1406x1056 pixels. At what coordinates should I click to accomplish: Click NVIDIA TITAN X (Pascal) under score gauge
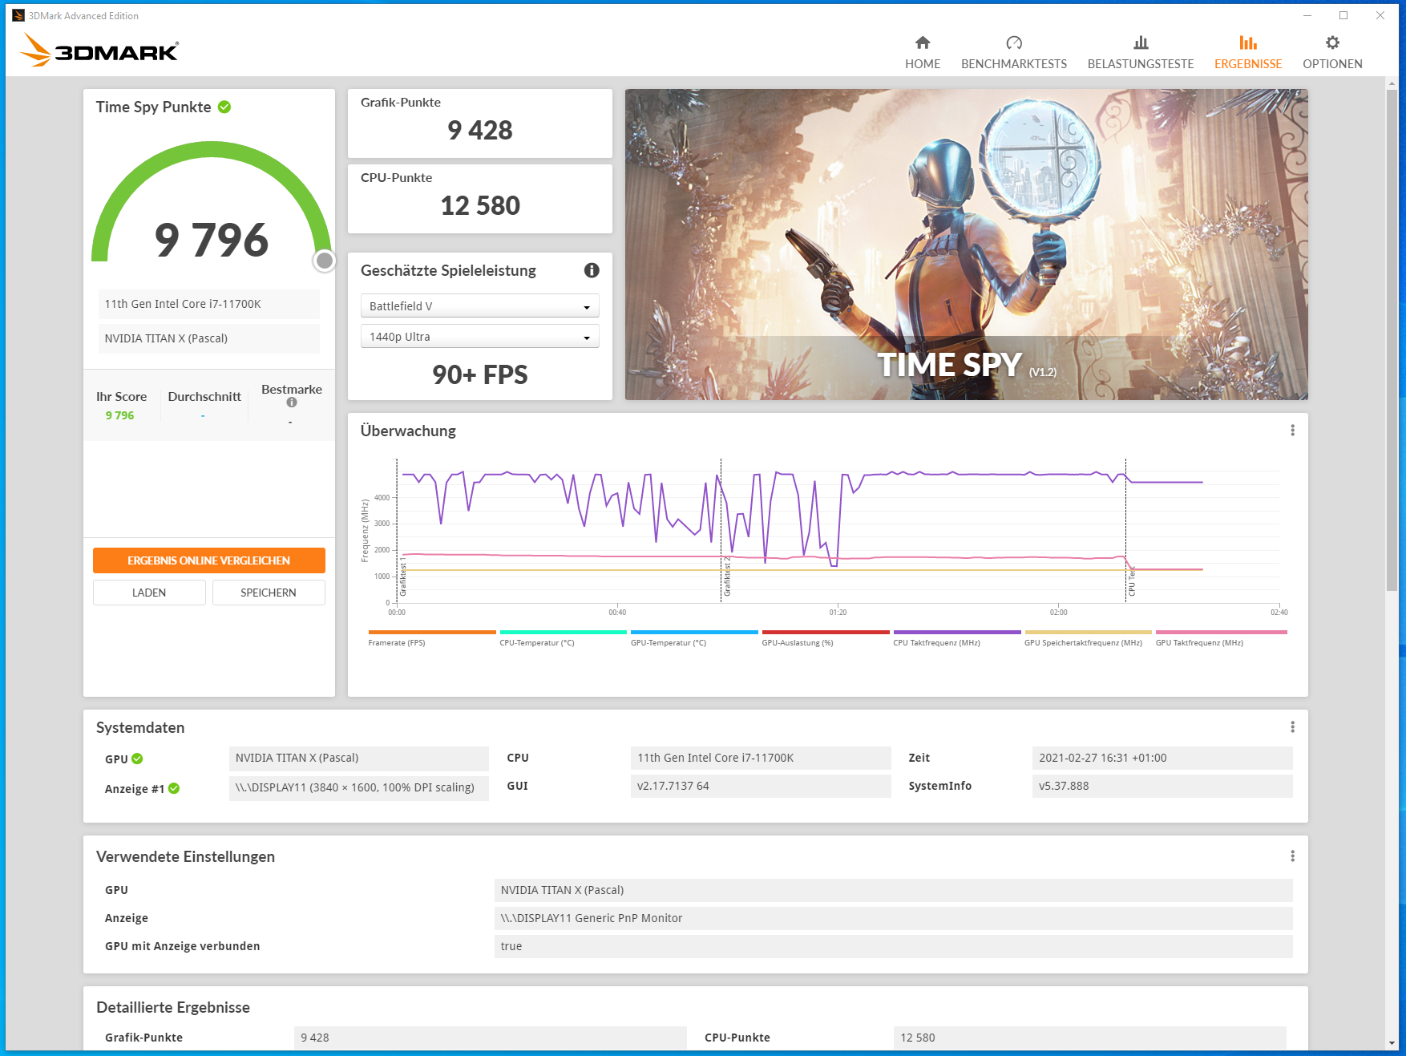208,338
